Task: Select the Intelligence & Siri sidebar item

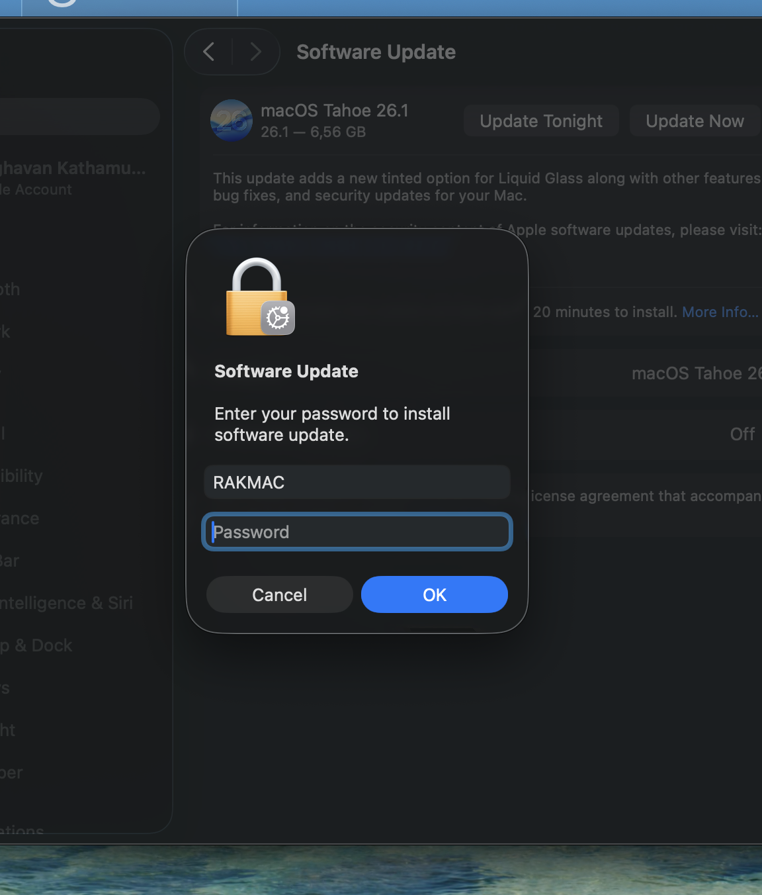Action: point(66,603)
